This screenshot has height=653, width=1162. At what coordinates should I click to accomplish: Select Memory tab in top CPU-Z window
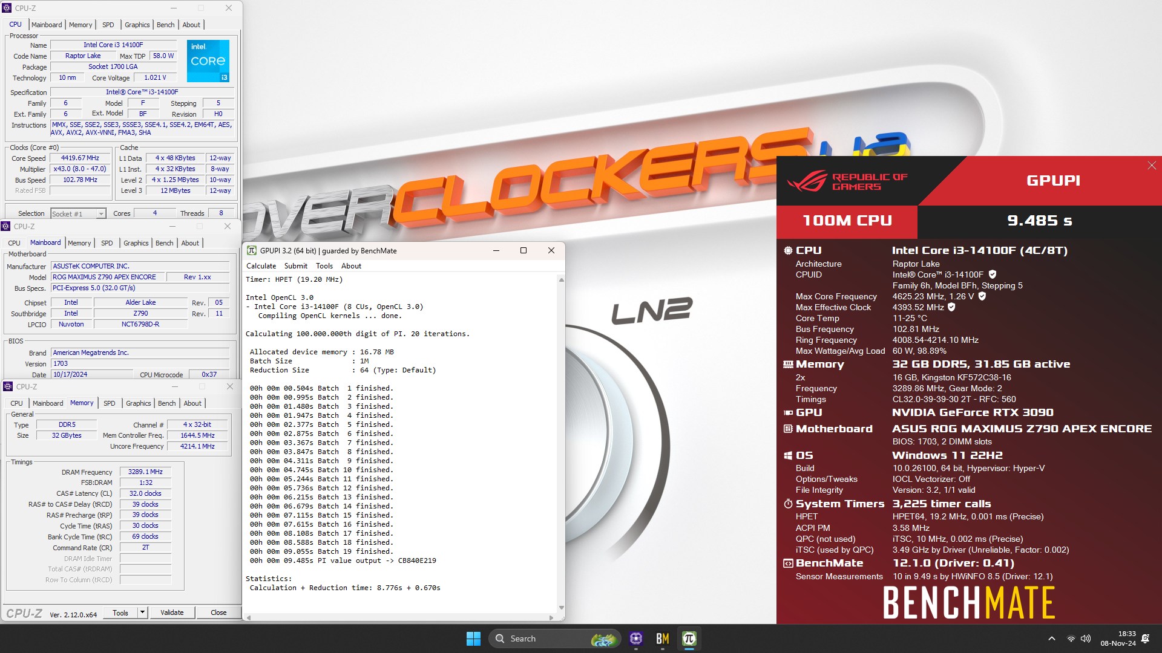(80, 25)
